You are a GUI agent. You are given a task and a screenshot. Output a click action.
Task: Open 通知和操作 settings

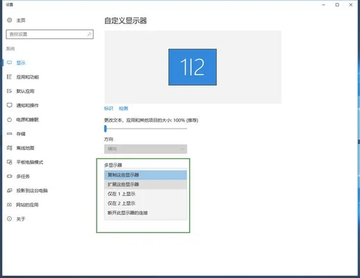pos(28,106)
